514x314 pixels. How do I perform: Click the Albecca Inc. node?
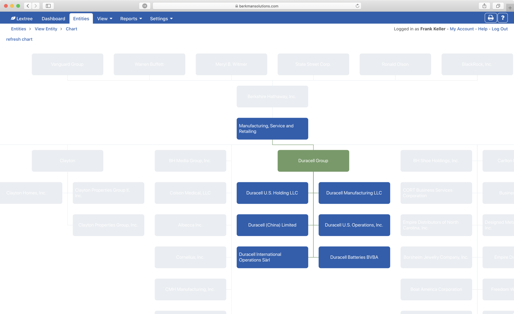[x=190, y=225]
